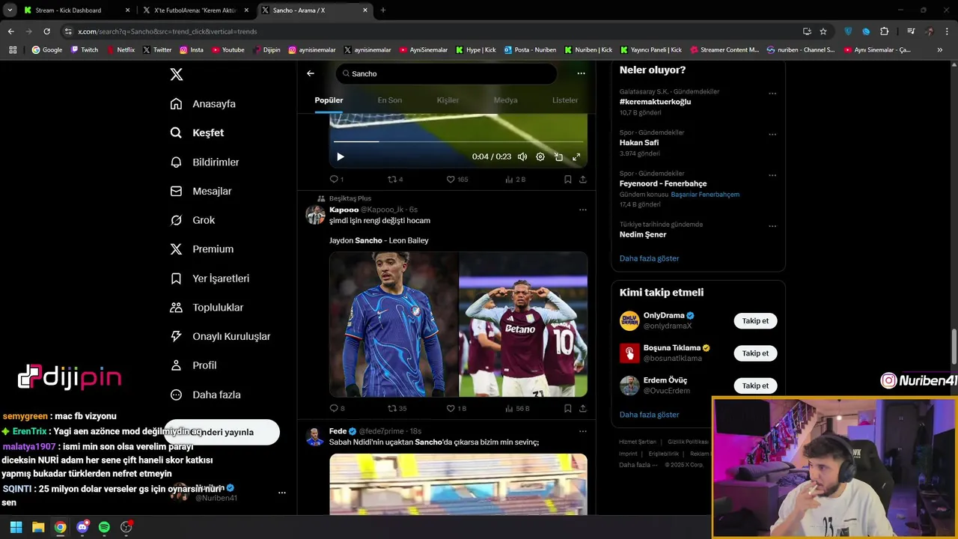Like the video post with 165 likes
The width and height of the screenshot is (958, 539).
point(457,180)
